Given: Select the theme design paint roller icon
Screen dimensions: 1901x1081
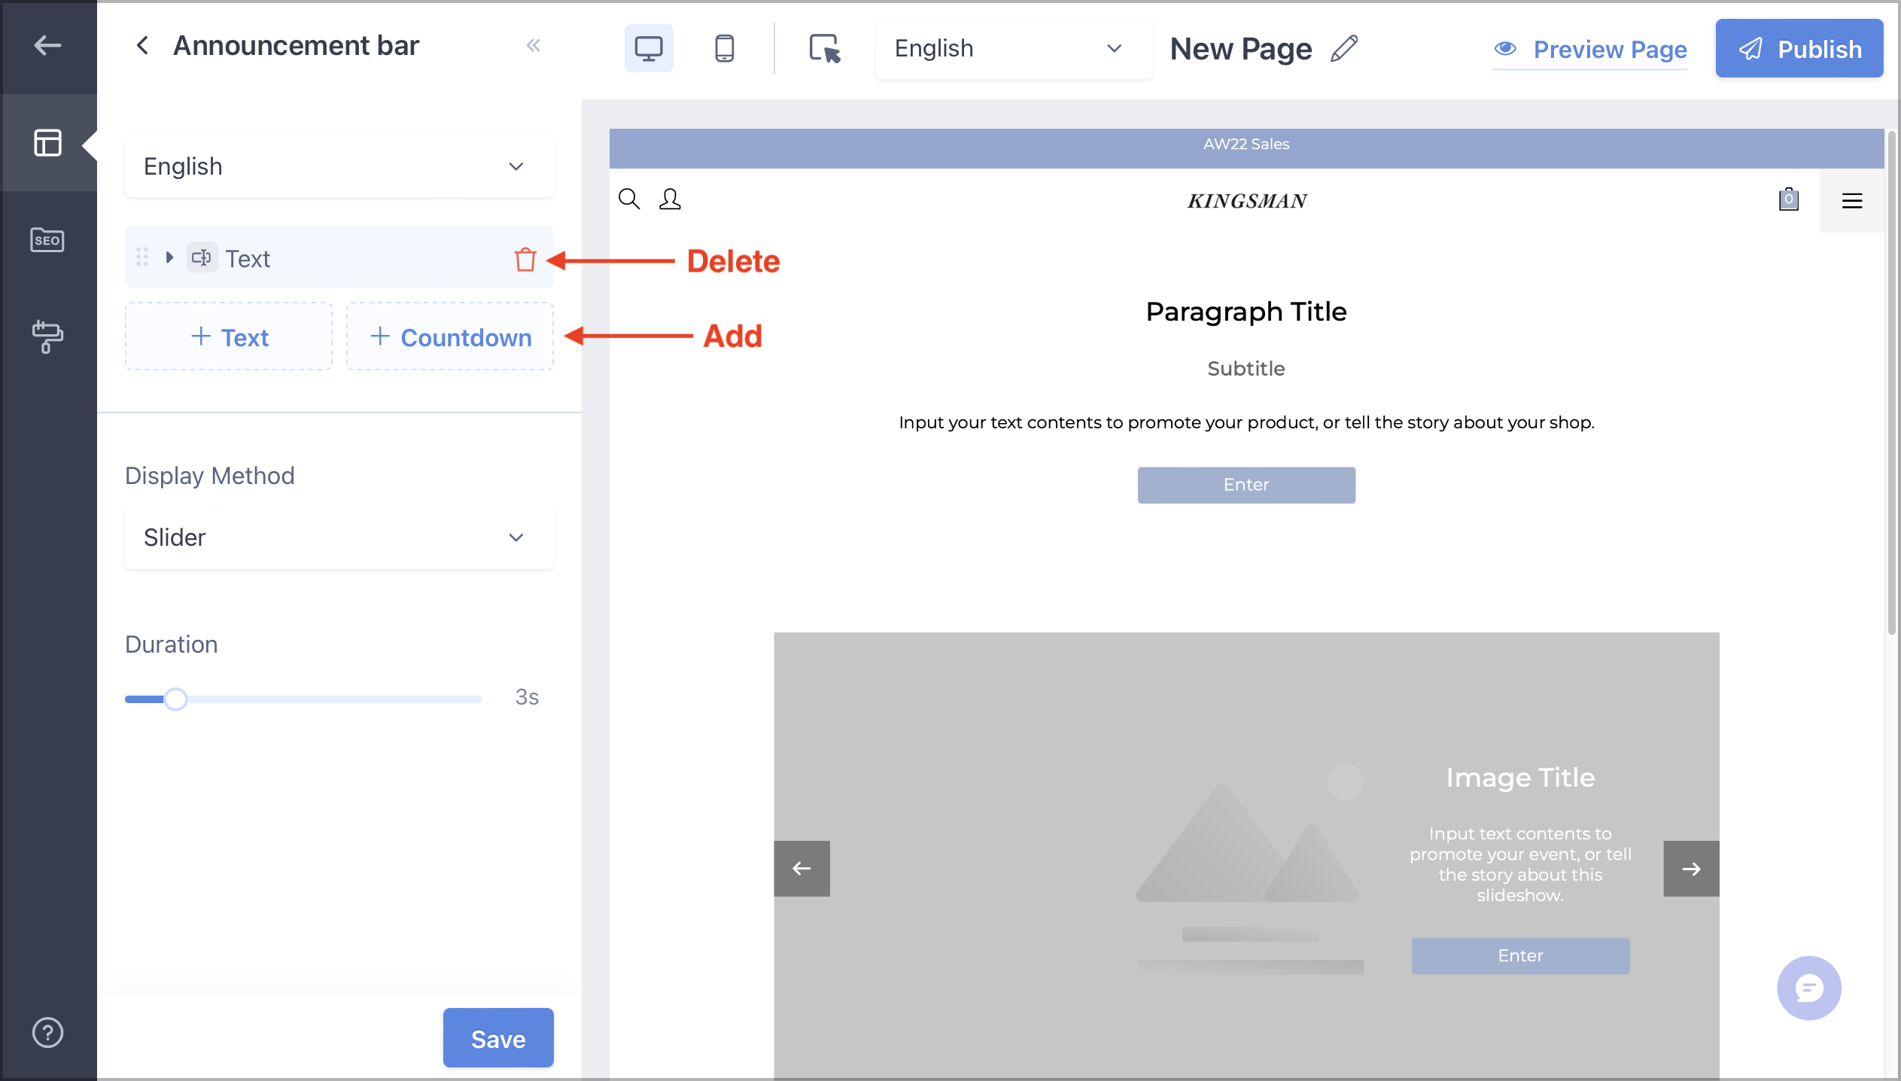Looking at the screenshot, I should click(x=47, y=336).
